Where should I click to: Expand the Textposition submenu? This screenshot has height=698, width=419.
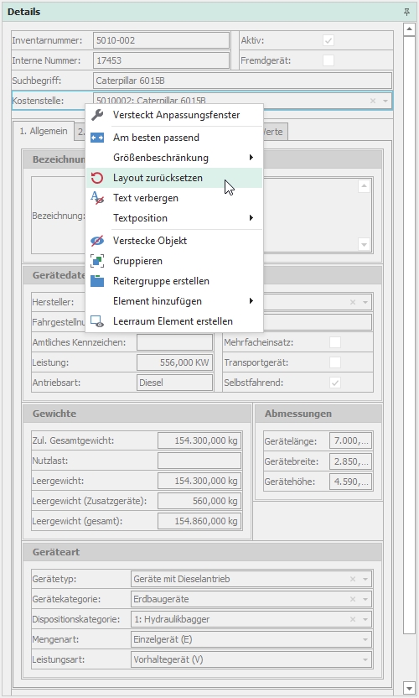(x=251, y=217)
